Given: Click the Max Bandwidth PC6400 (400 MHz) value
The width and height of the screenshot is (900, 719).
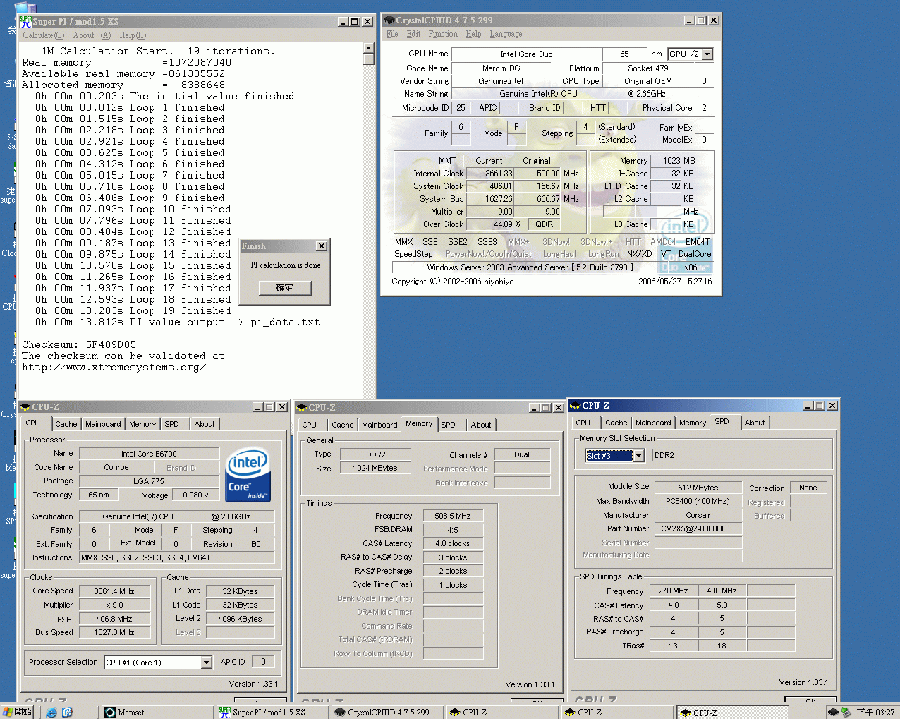Looking at the screenshot, I should (x=698, y=501).
